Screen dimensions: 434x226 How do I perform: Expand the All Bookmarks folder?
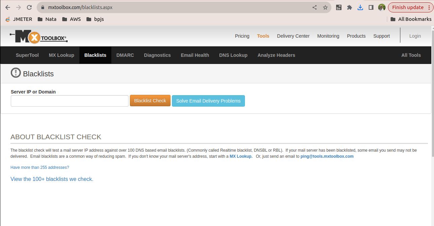click(411, 19)
